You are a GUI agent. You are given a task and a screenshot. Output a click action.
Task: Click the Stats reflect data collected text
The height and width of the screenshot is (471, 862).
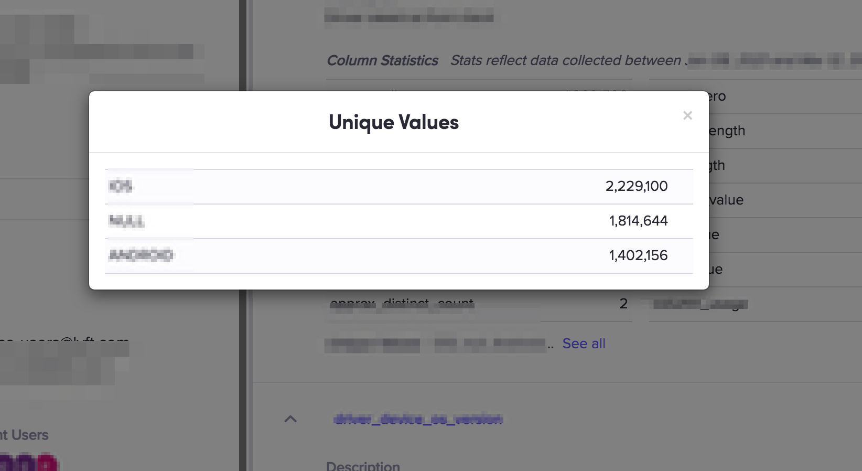click(565, 61)
